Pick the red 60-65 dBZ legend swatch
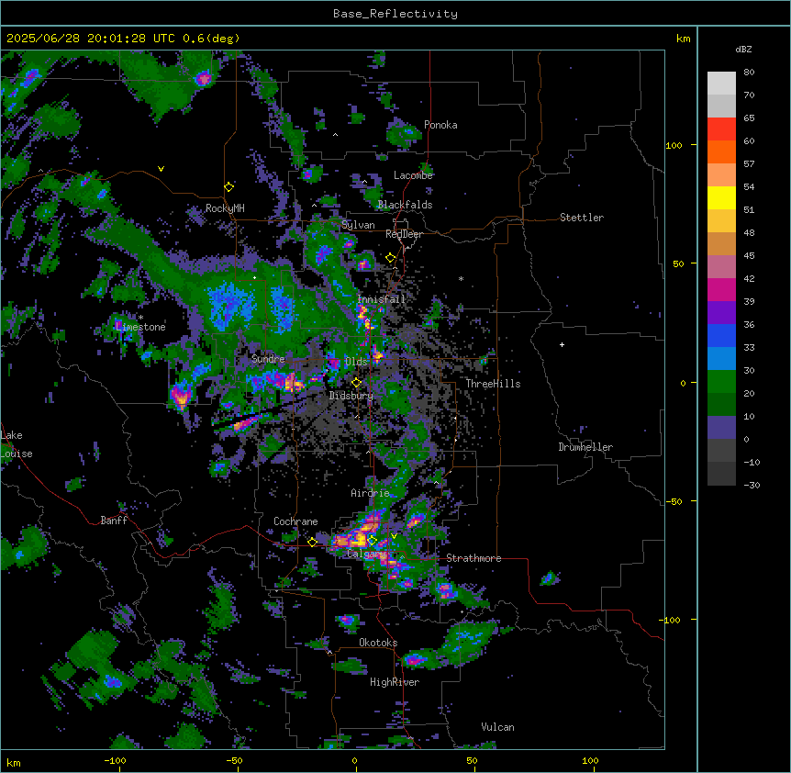This screenshot has height=773, width=791. 721,129
